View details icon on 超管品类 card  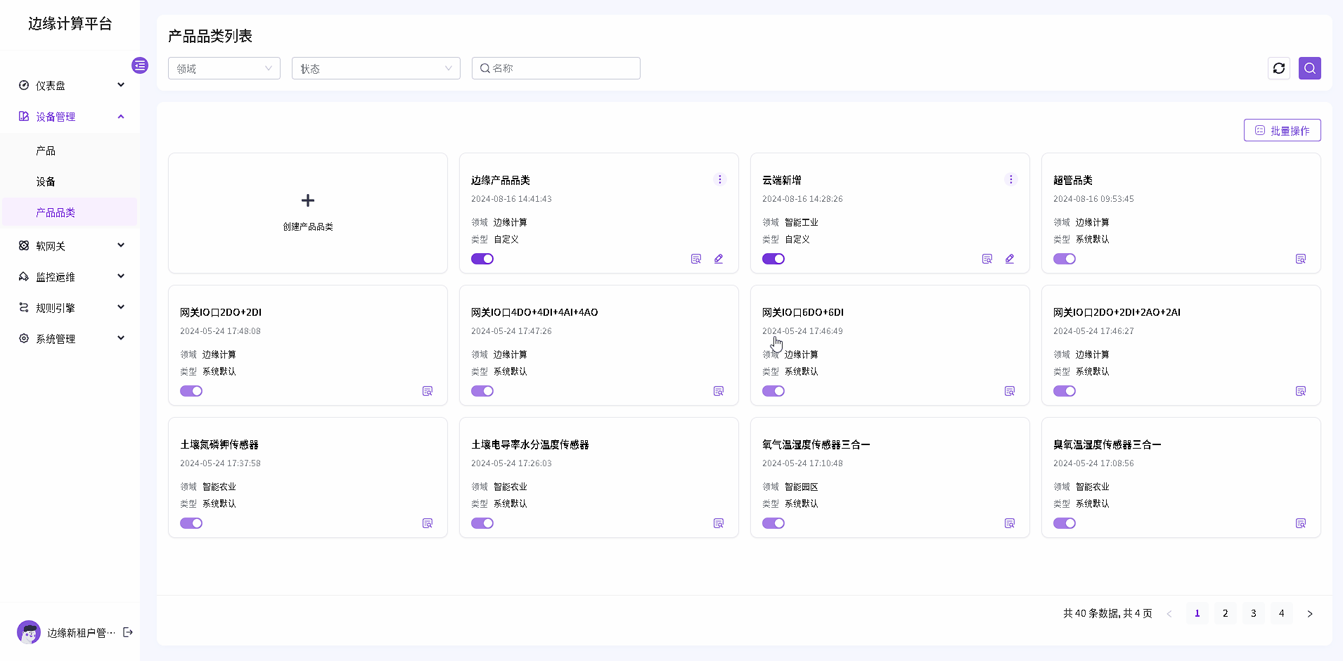point(1300,259)
